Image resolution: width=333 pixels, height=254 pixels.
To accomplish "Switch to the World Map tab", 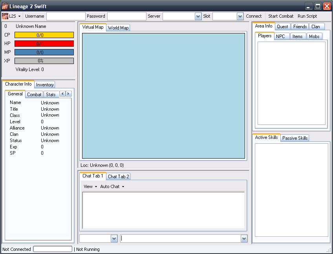I will [118, 28].
